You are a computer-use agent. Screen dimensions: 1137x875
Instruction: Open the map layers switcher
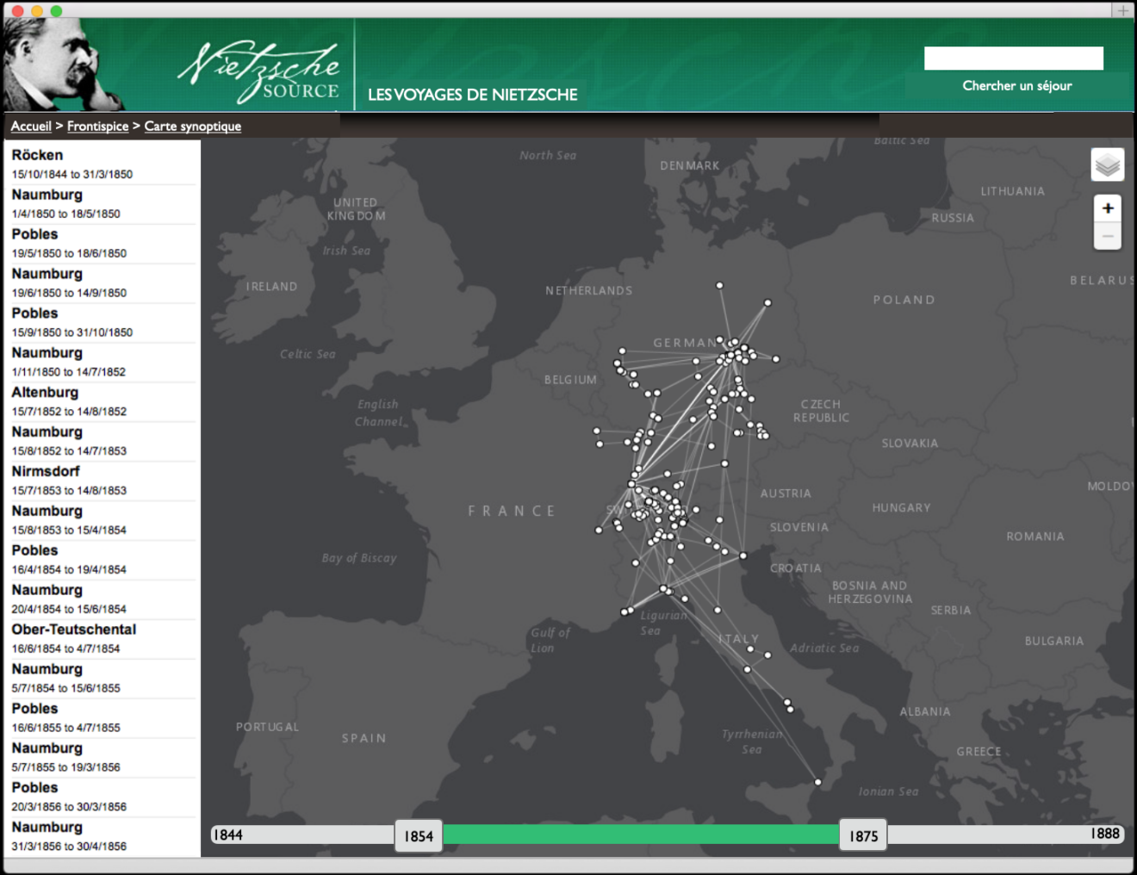point(1107,164)
